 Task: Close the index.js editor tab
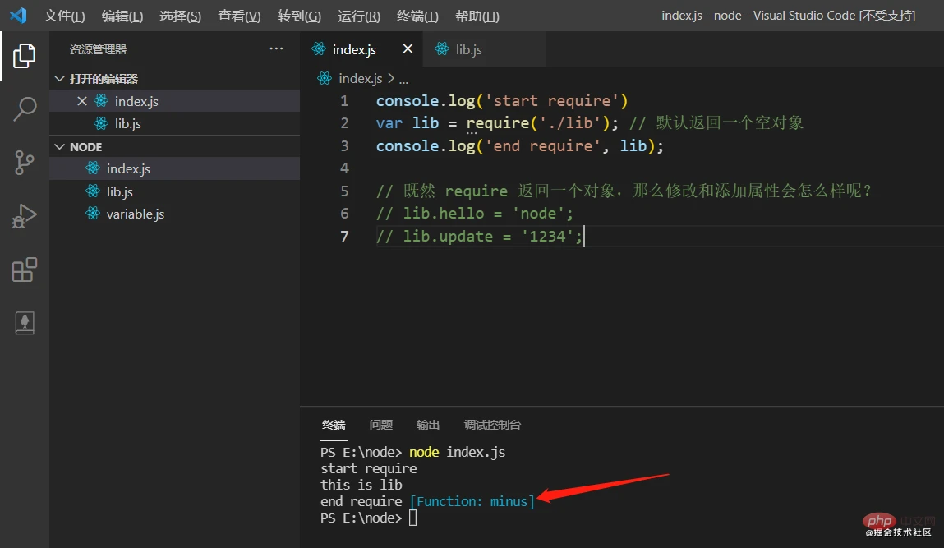click(408, 48)
